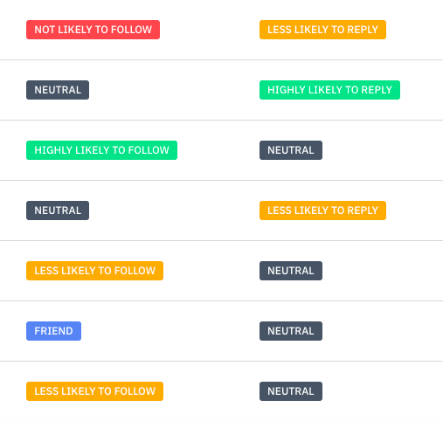The image size is (443, 421).
Task: Click LESS LIKELY TO FOLLOW below FRIEND
Action: coord(94,391)
